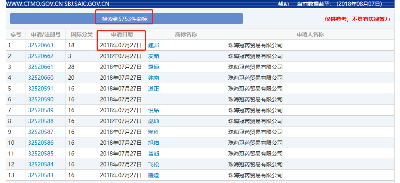Open registration number 32520591
This screenshot has width=400, height=183.
[x=41, y=89]
